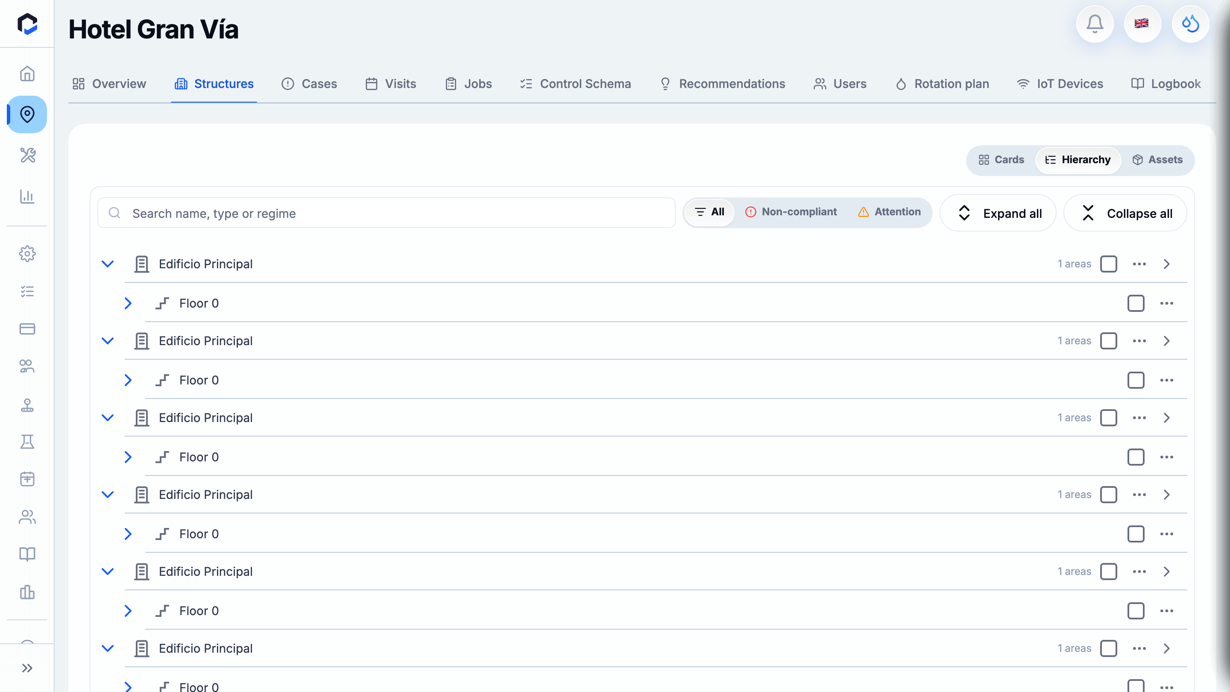Open the water drop profile icon

(1190, 24)
